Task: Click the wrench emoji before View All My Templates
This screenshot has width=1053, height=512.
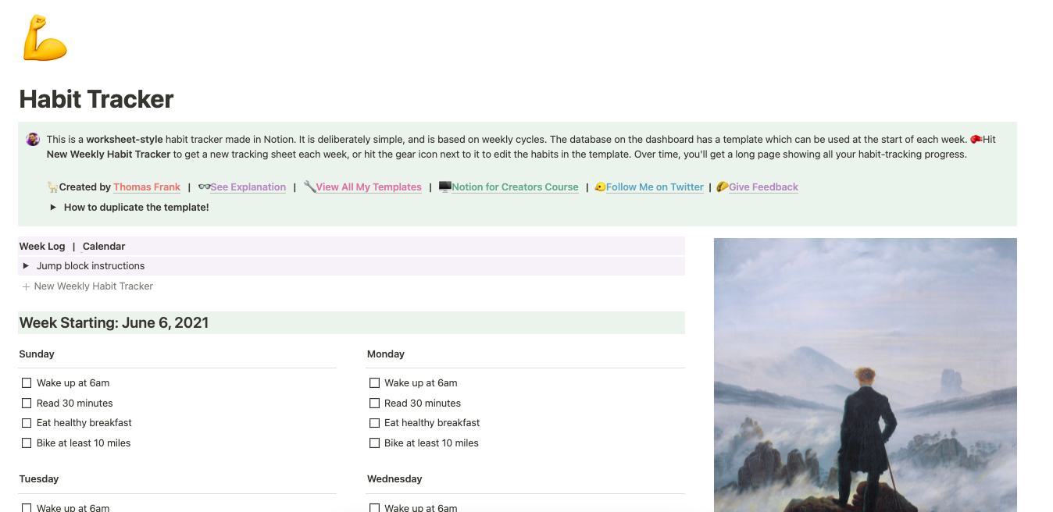Action: point(309,187)
